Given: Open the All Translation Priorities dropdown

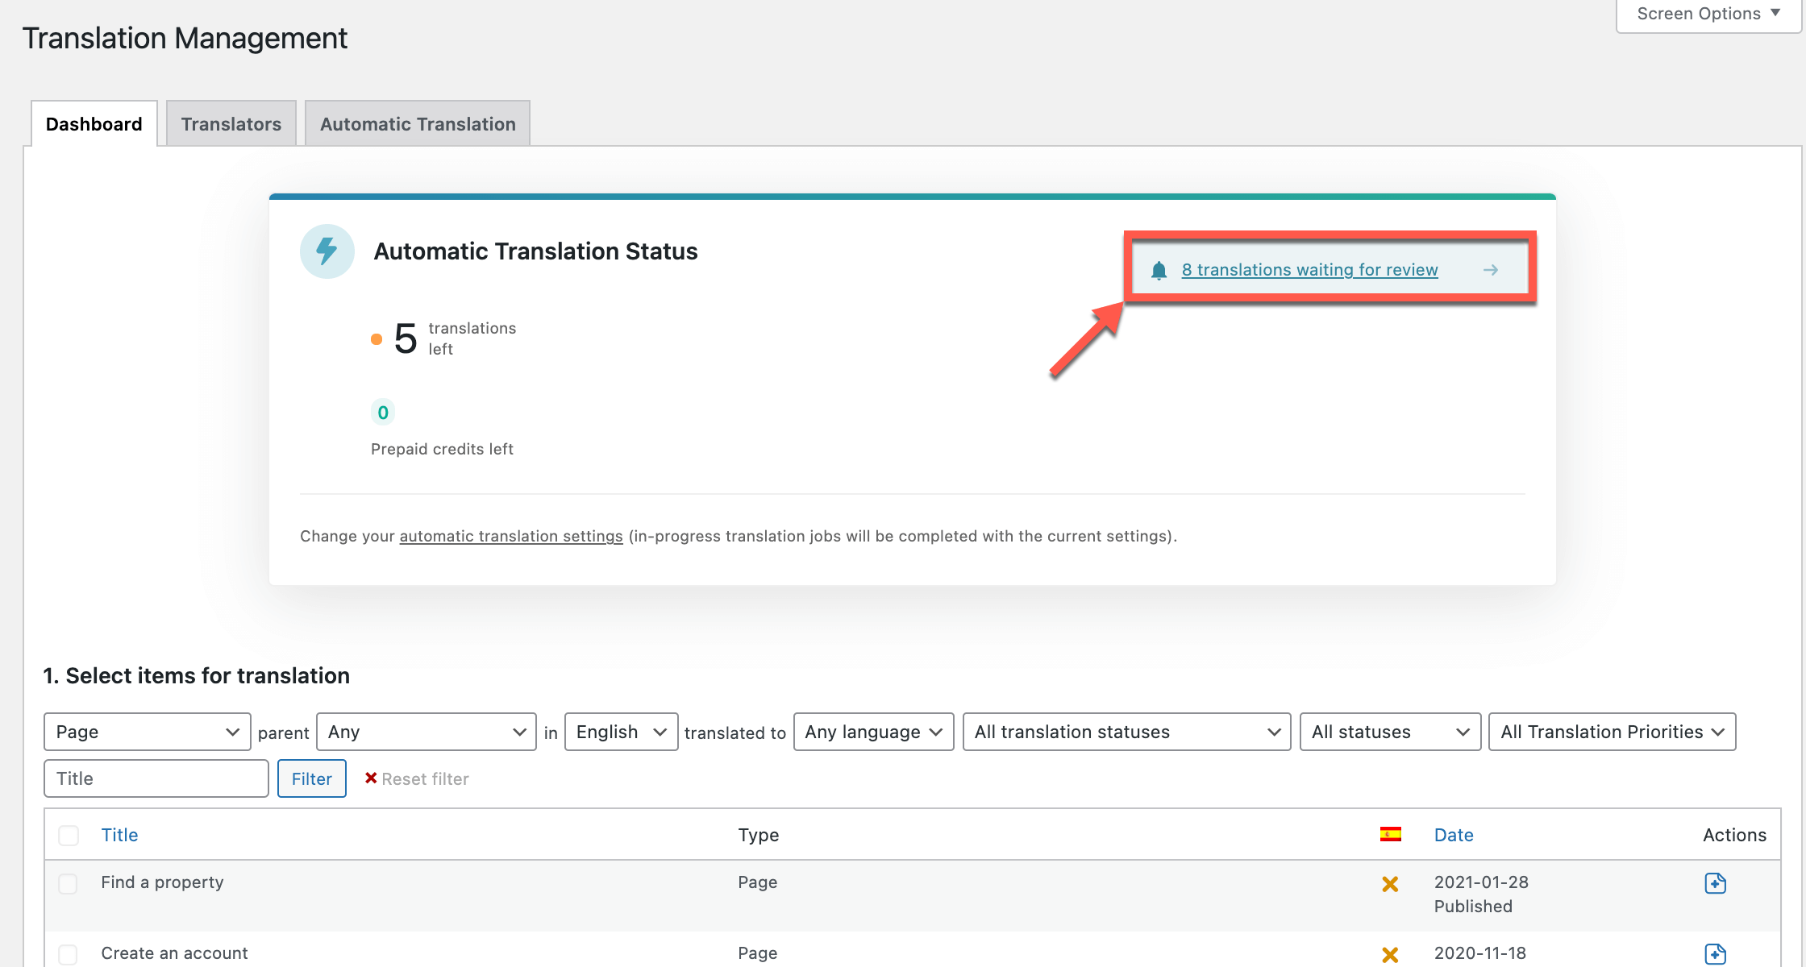Looking at the screenshot, I should point(1612,732).
